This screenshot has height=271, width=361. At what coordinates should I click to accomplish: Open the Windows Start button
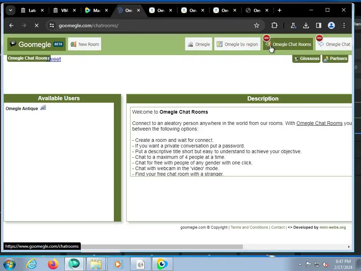click(10, 264)
